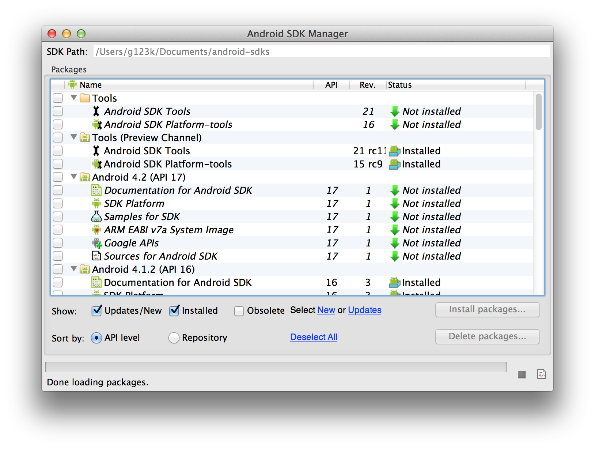Viewport: 595px width, 449px height.
Task: Click the Deselect All link
Action: (x=314, y=337)
